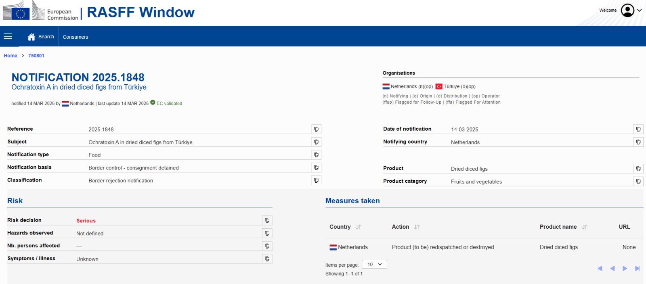This screenshot has height=284, width=646.
Task: Go to last page of measures
Action: [638, 269]
